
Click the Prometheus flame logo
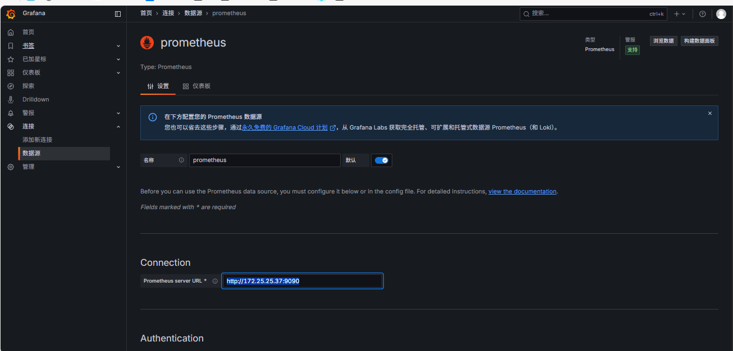(x=147, y=43)
